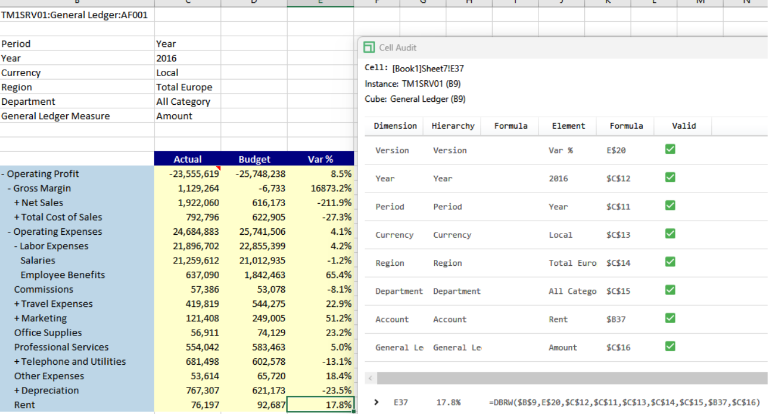Click the Cell Audit panel icon
This screenshot has width=777, height=418.
click(369, 47)
